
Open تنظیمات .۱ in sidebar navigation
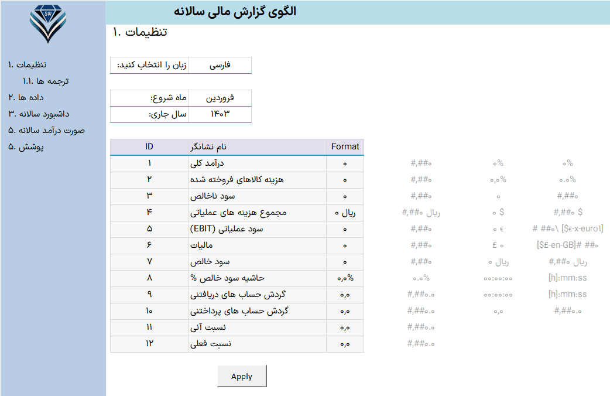coord(28,64)
